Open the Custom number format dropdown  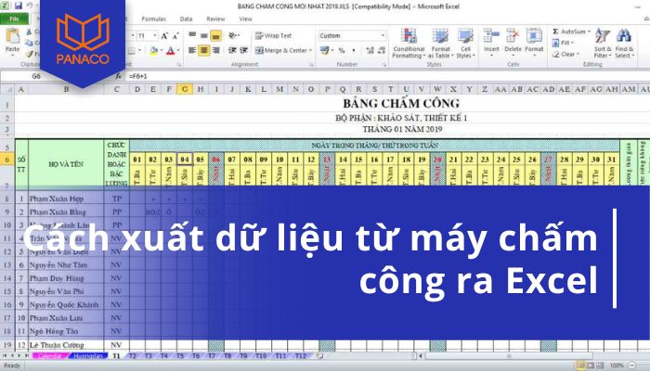pyautogui.click(x=383, y=35)
